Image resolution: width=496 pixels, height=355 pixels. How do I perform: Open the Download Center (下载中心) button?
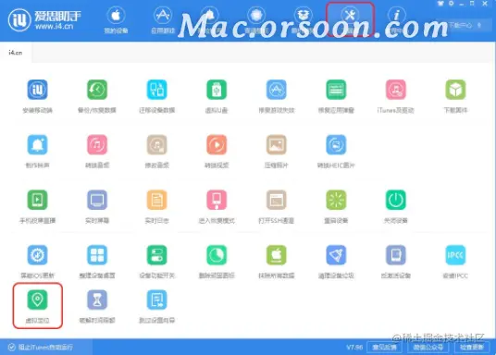465,25
